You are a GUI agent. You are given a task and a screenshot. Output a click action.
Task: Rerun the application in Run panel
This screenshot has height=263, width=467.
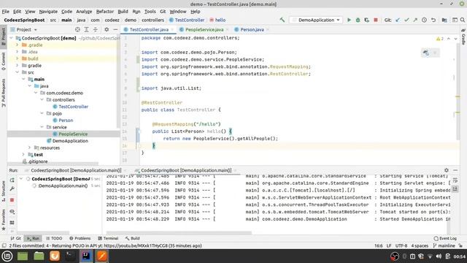coord(12,180)
